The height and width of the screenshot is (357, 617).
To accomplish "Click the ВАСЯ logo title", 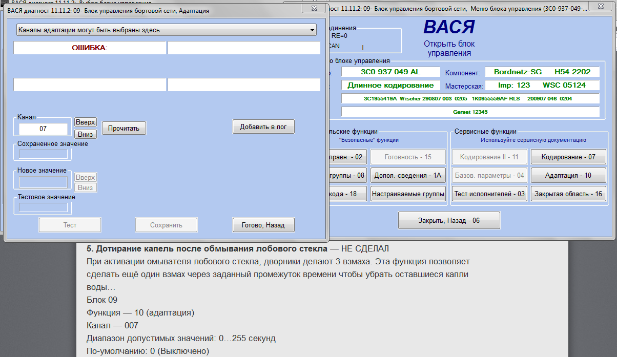I will point(449,27).
